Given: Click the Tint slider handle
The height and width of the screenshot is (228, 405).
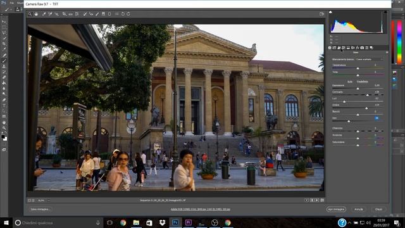Looking at the screenshot, I should tap(358, 75).
